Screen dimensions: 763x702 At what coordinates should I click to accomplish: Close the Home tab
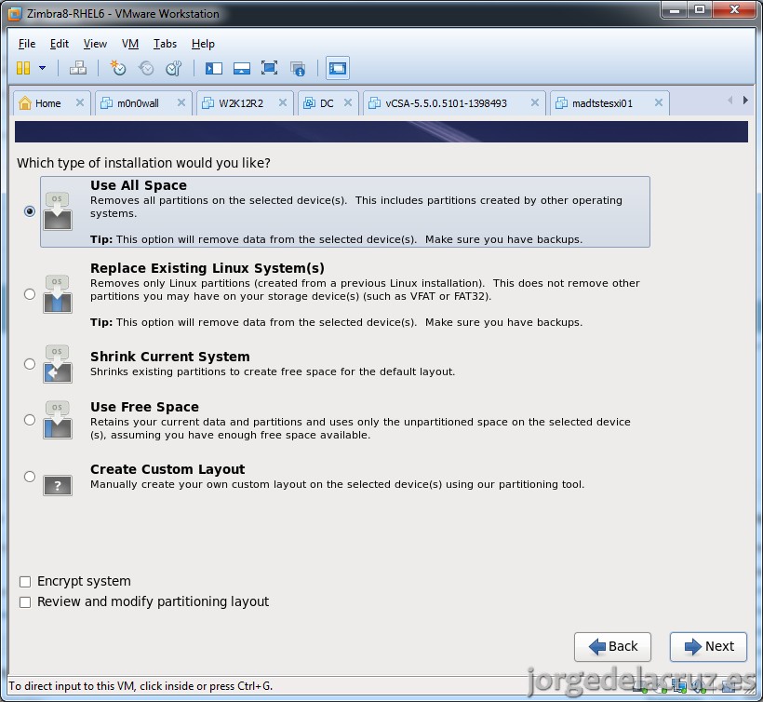[x=80, y=102]
